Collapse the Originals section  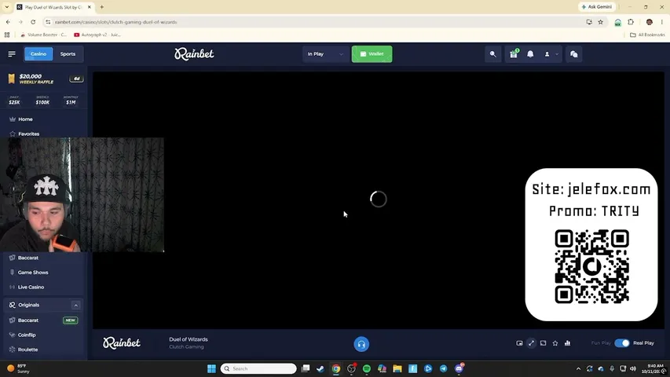[75, 306]
